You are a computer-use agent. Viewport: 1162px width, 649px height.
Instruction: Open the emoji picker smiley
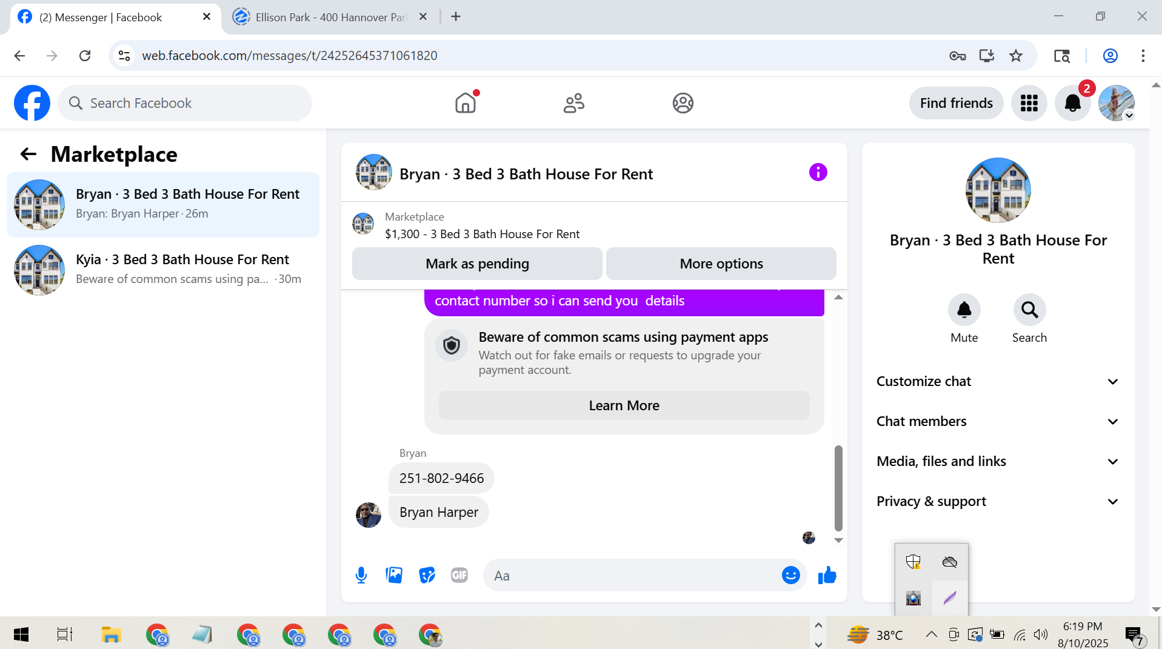pos(790,575)
